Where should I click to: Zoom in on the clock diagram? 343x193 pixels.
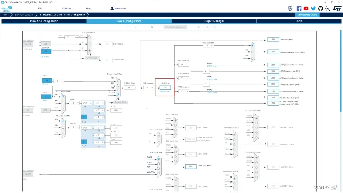point(198,27)
